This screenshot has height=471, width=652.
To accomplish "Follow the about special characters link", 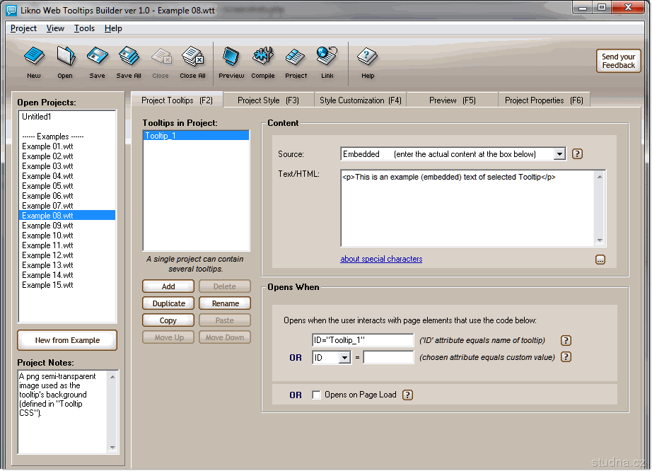I will pos(381,259).
